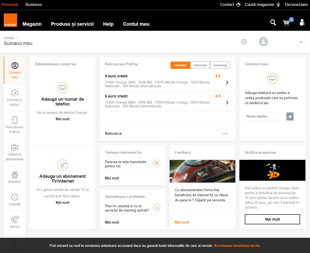
Task: Click the train image in Feedback card
Action: tap(202, 171)
